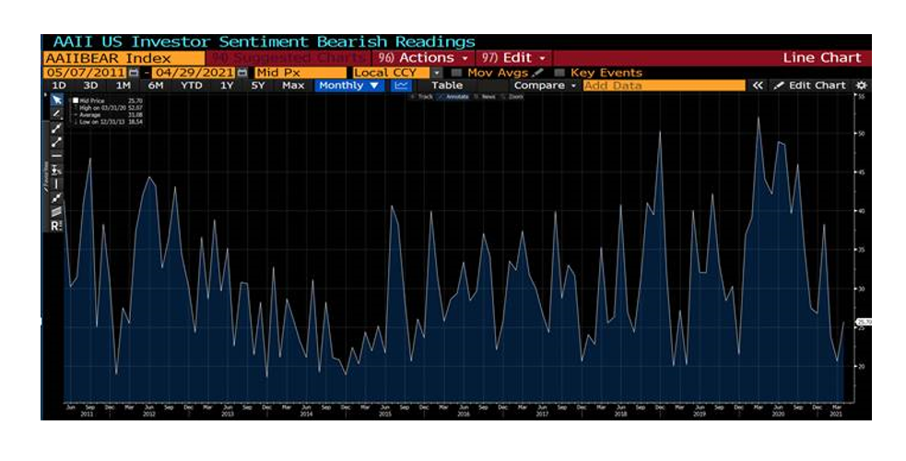
Task: Collapse panel with double chevron
Action: pyautogui.click(x=758, y=86)
